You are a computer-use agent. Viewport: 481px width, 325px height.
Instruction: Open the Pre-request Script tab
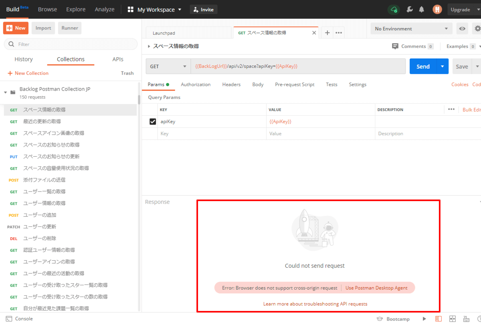pos(295,85)
